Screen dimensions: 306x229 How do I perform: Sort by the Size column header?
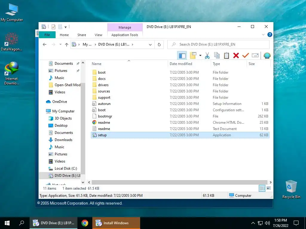coord(258,64)
